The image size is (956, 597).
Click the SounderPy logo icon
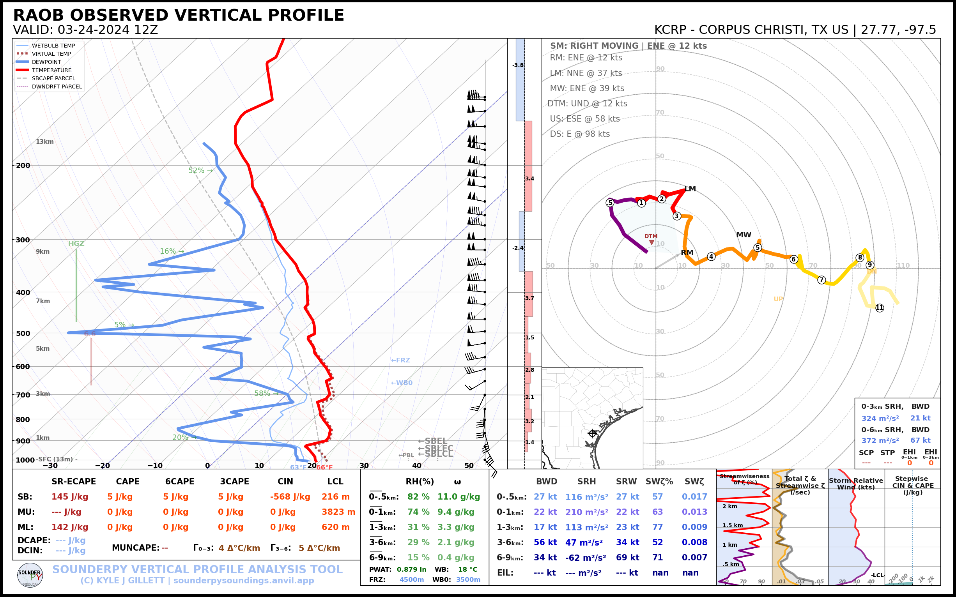30,575
